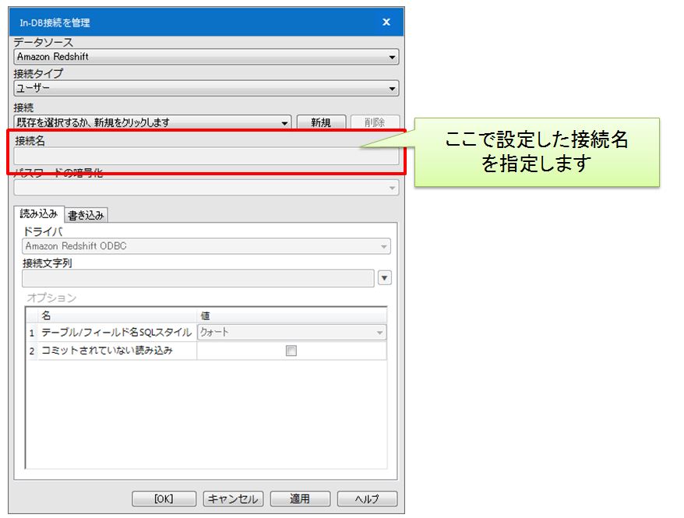Image resolution: width=684 pixels, height=518 pixels.
Task: Expand the パスワードの暗号化 dropdown
Action: tap(206, 188)
